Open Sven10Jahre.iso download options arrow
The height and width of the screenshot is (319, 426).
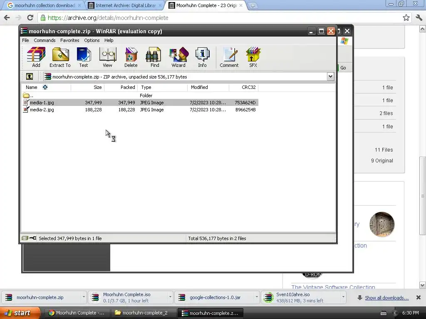[343, 297]
